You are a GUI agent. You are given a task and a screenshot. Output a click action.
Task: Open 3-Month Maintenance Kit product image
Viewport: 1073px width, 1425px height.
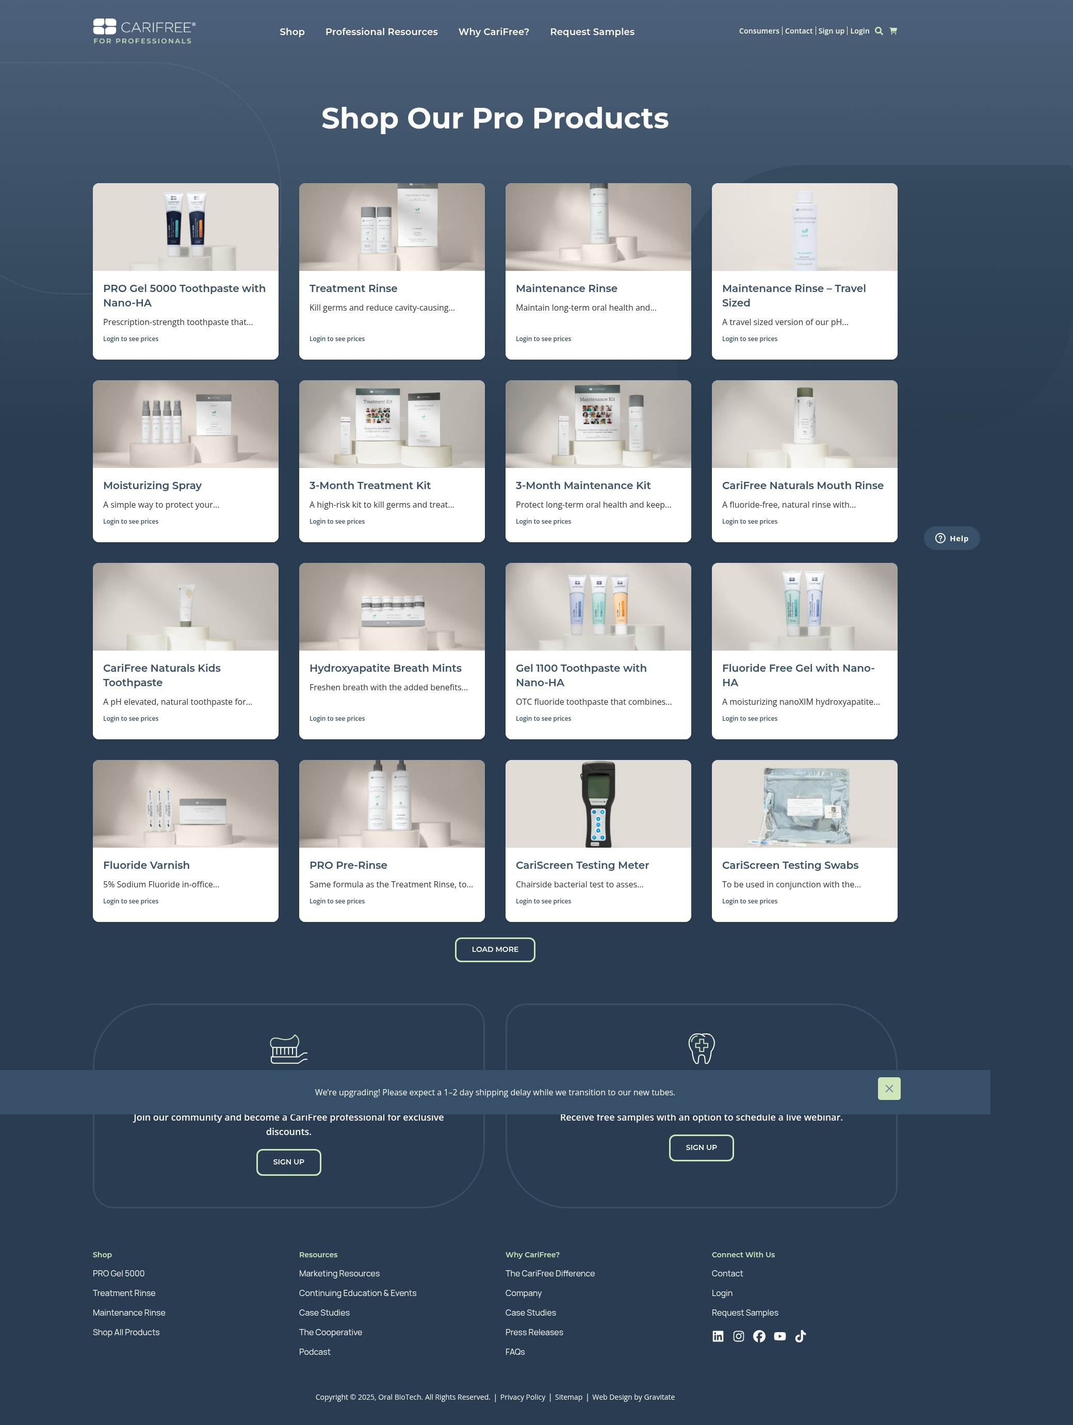point(598,424)
